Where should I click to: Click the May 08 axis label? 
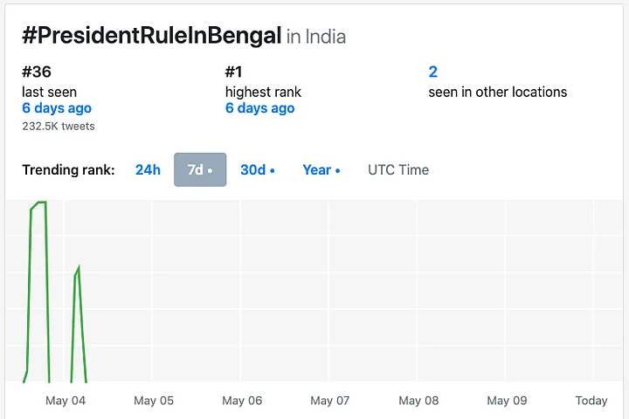[418, 401]
